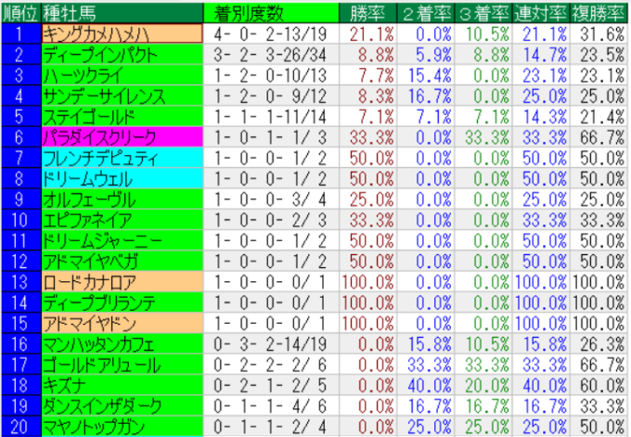
Task: Select rank number 20 cell
Action: point(20,426)
